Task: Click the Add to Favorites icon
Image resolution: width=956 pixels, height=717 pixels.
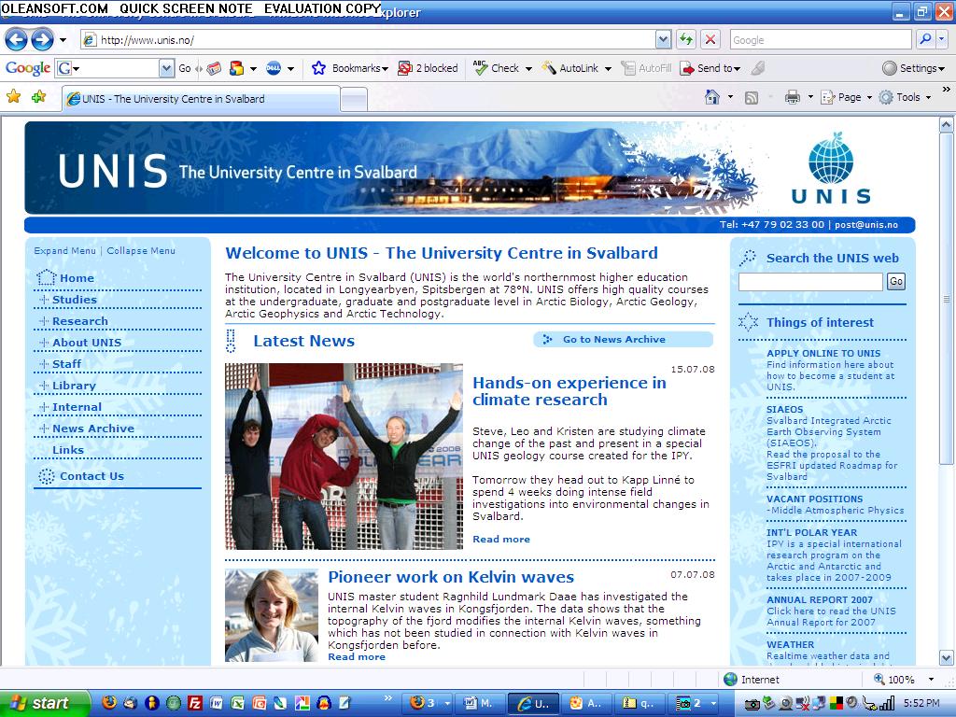Action: pyautogui.click(x=38, y=97)
